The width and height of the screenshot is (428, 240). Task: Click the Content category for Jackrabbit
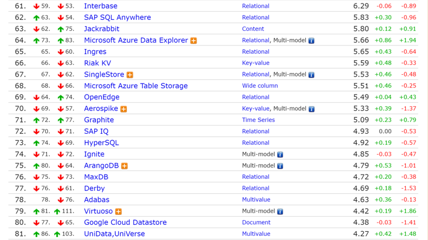253,29
